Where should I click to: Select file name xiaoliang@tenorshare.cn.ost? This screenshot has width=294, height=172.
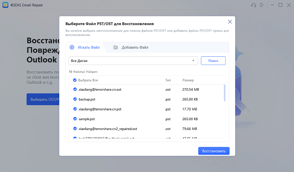pyautogui.click(x=100, y=89)
